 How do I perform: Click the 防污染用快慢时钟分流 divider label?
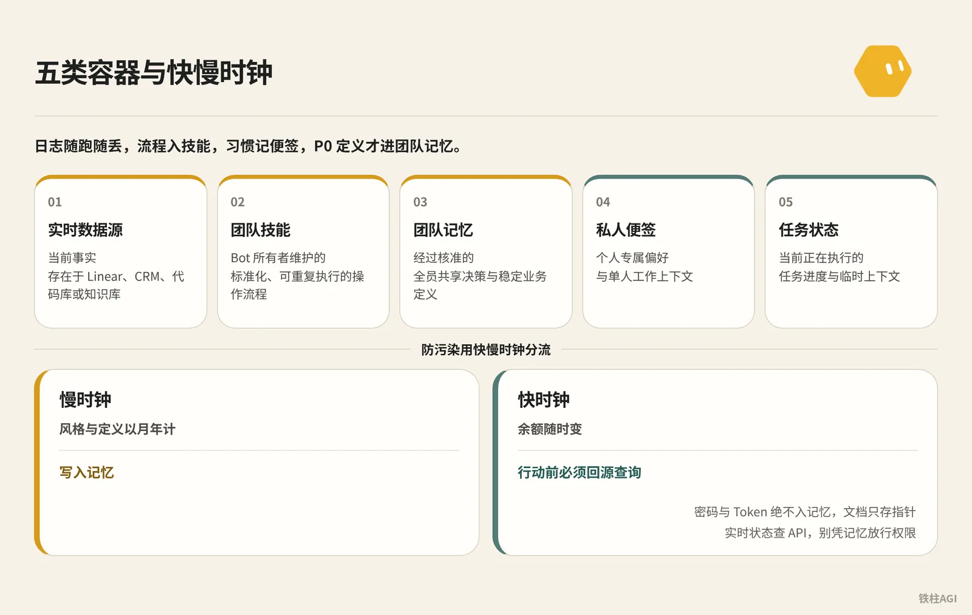point(486,350)
